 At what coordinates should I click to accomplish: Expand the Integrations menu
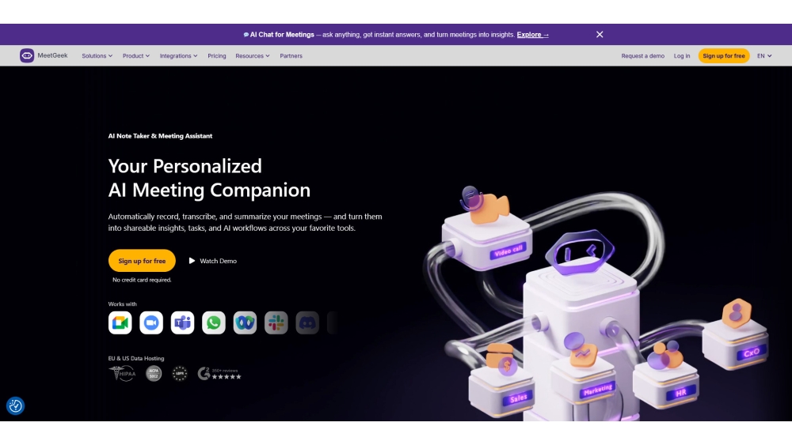click(178, 56)
